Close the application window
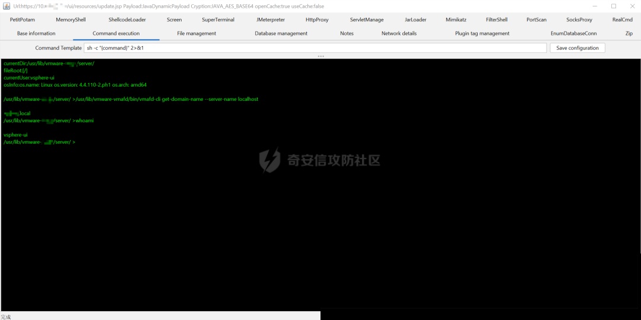Screen dimensions: 641x320 pos(632,6)
